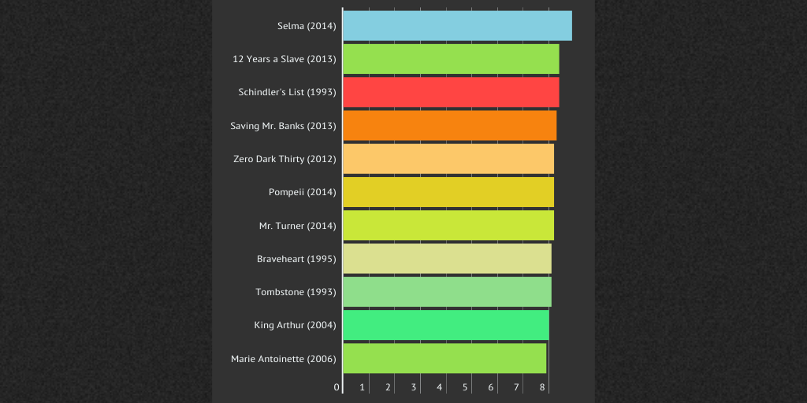Click the "King Arthur (2004)" label
This screenshot has width=807, height=403.
(x=295, y=325)
